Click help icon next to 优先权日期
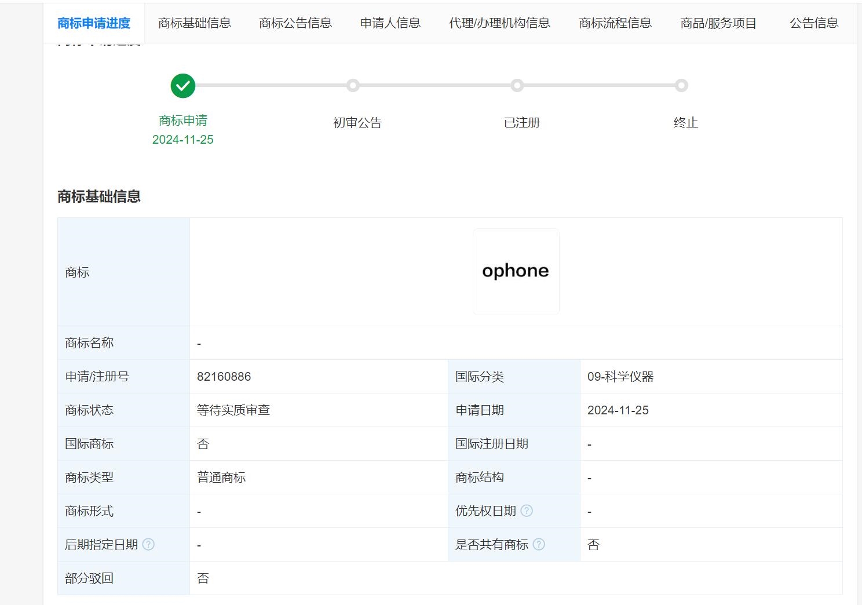862x605 pixels. [x=527, y=511]
